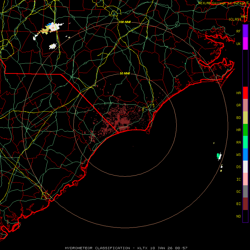Image resolution: width=250 pixels, height=250 pixels.
Task: Click the purple RF legend swatch
Action: pos(245,31)
